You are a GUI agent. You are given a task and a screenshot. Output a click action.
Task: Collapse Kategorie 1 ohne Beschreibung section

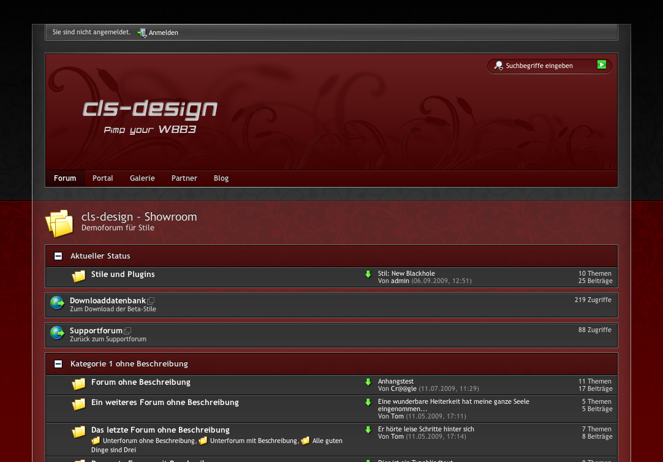(x=58, y=364)
